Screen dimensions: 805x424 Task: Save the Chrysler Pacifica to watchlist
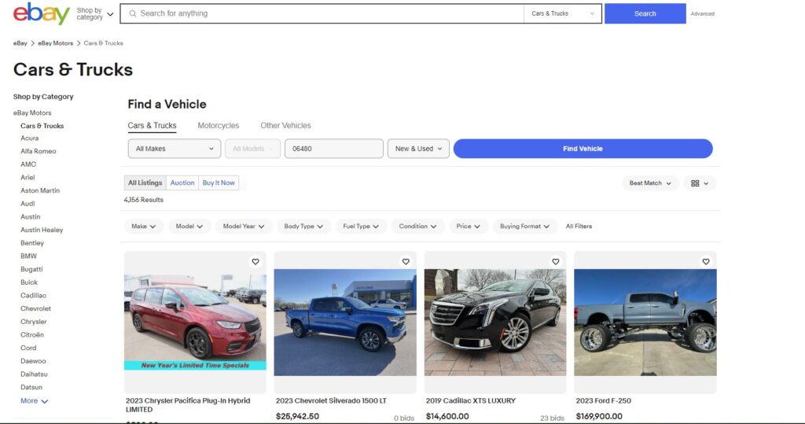255,261
